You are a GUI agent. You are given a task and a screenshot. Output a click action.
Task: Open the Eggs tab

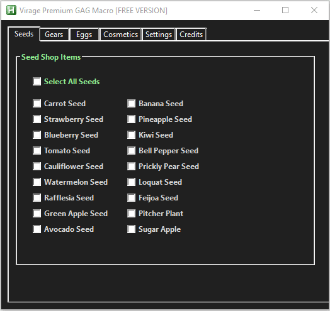[84, 35]
